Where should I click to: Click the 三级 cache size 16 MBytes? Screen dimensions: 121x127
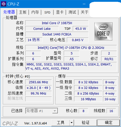coord(88,99)
